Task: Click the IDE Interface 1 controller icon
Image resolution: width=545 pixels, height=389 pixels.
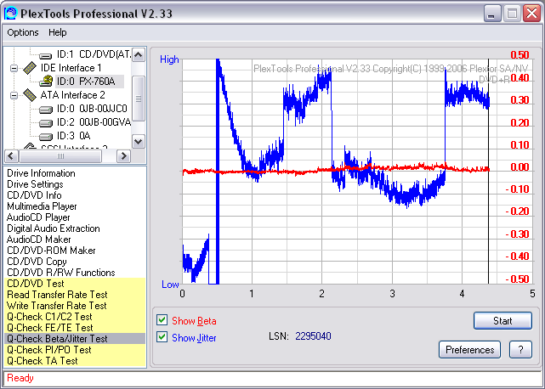Action: coord(30,68)
